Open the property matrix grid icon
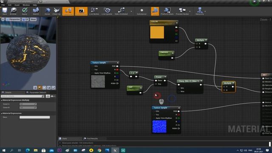Screen dimensions: 272x153 (x=48, y=96)
